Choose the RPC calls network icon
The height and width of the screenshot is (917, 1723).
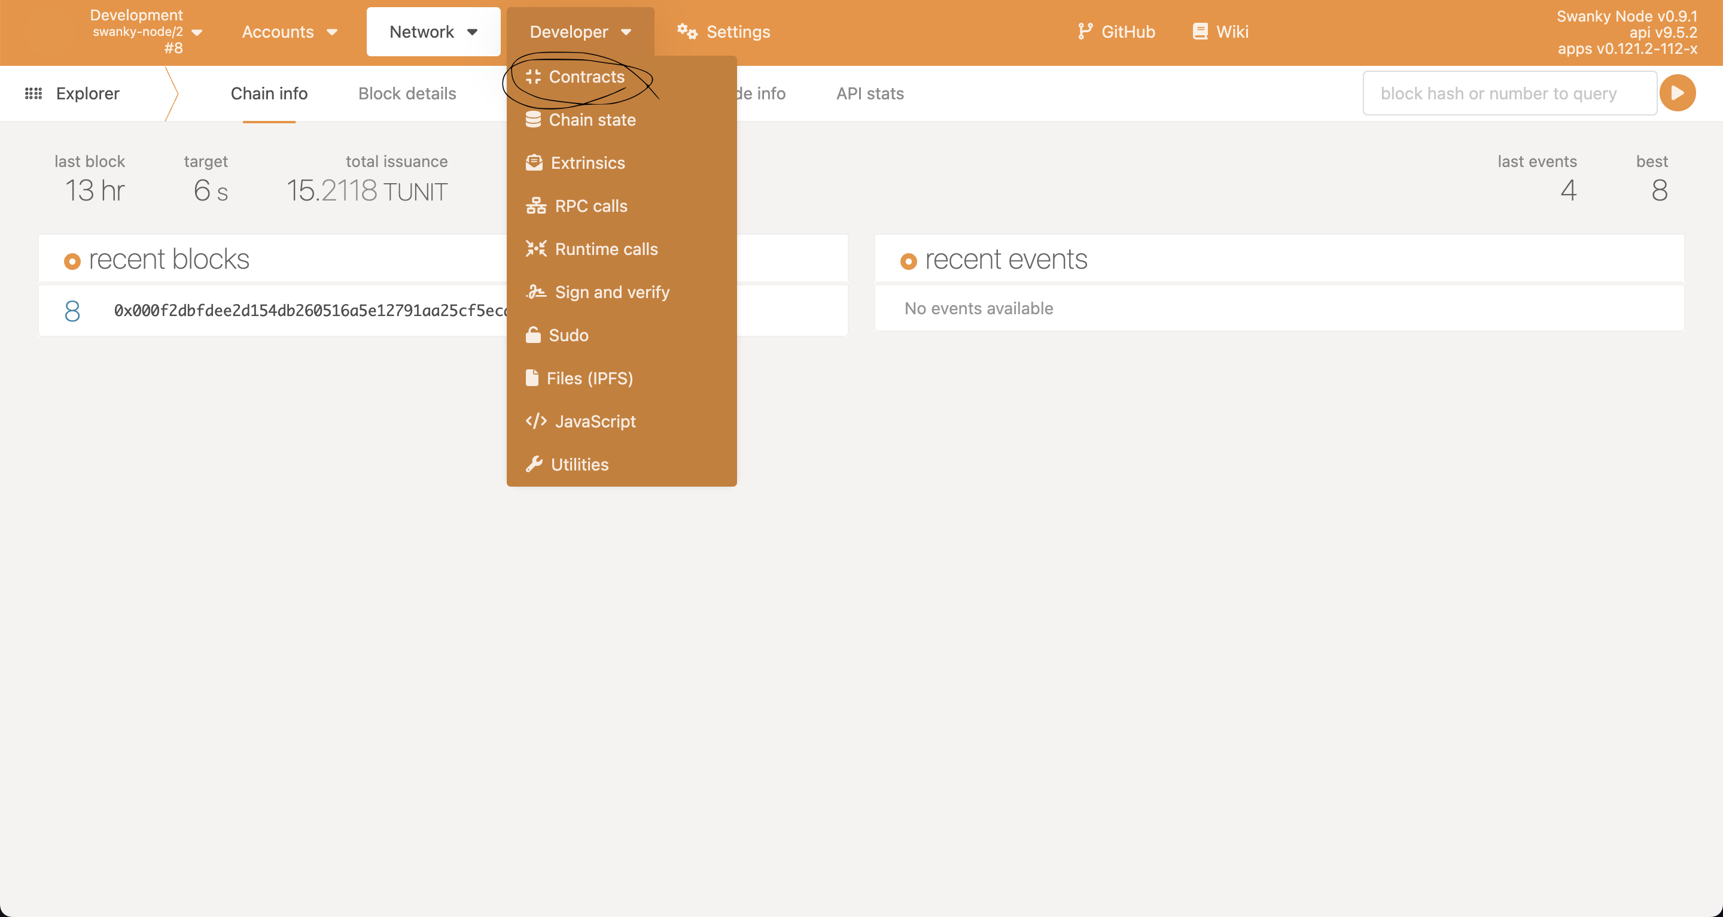point(536,206)
